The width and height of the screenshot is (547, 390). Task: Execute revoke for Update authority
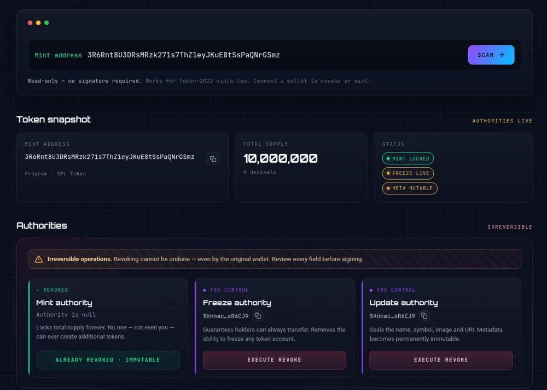coord(441,360)
